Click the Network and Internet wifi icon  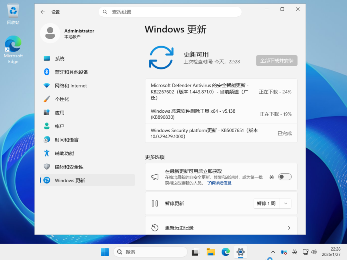point(47,85)
